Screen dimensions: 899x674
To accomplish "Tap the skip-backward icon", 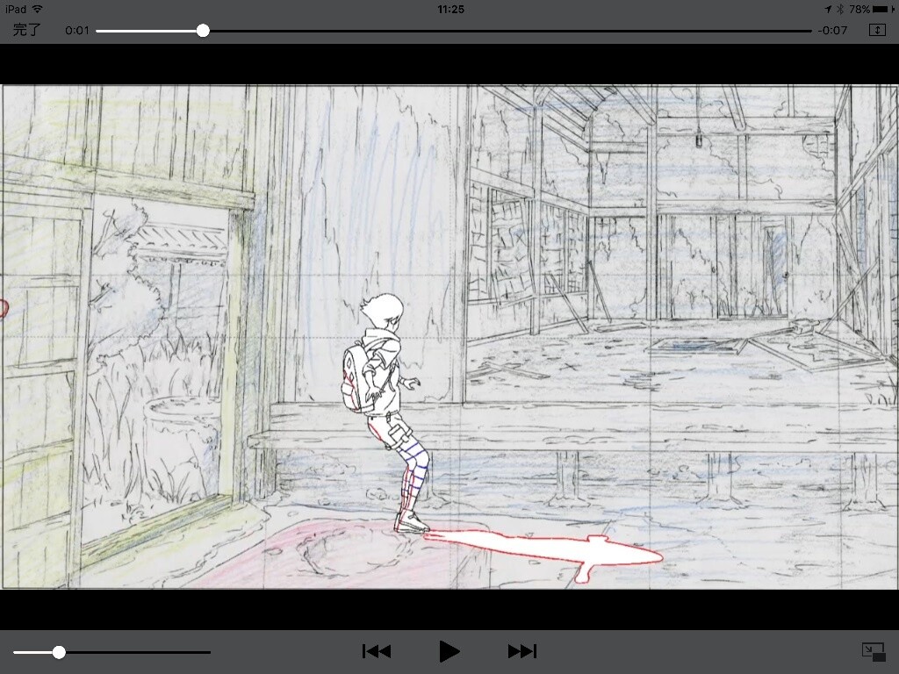I will pos(377,651).
